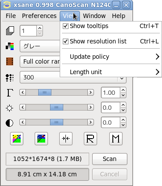
Task: Click the M store enhancement button
Action: (x=116, y=139)
